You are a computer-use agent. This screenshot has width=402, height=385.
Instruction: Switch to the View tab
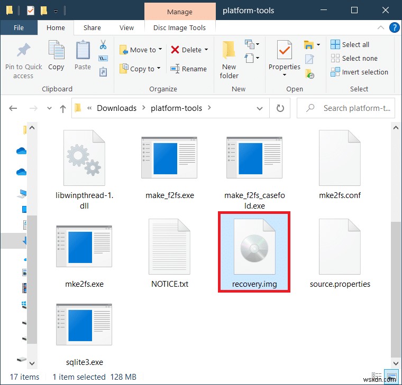pyautogui.click(x=126, y=27)
